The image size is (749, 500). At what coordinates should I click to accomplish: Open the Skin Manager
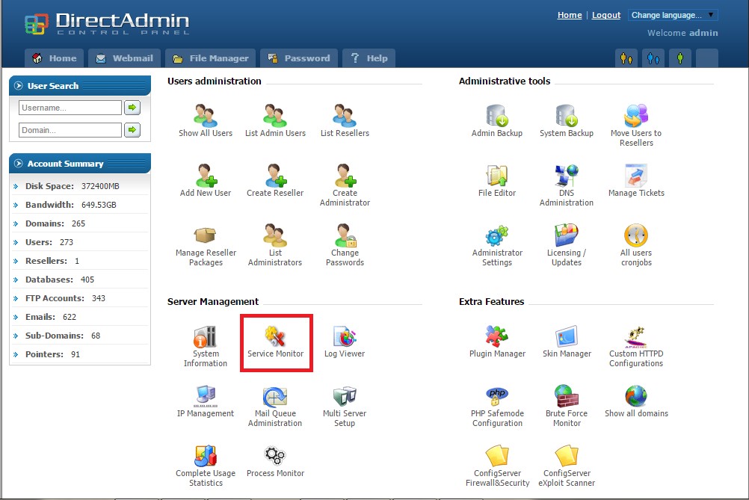pos(567,342)
